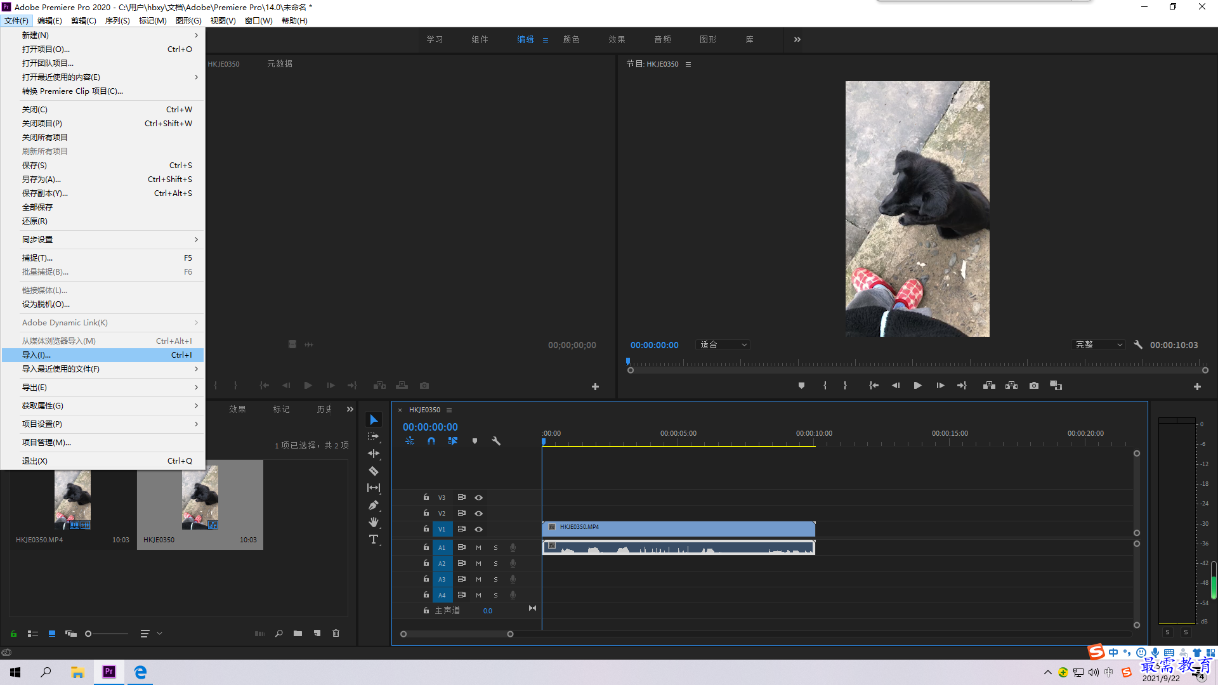
Task: Expand 打开最近使用的内容(E) submenu
Action: (x=103, y=77)
